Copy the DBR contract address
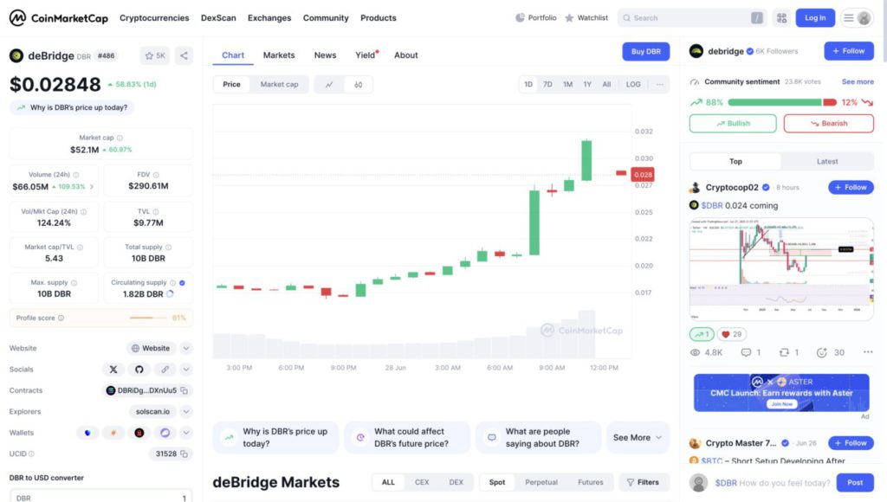Image resolution: width=887 pixels, height=502 pixels. (185, 390)
